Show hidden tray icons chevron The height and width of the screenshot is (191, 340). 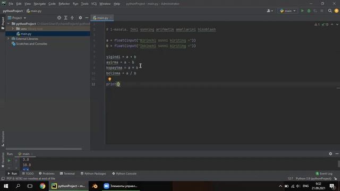pyautogui.click(x=280, y=186)
